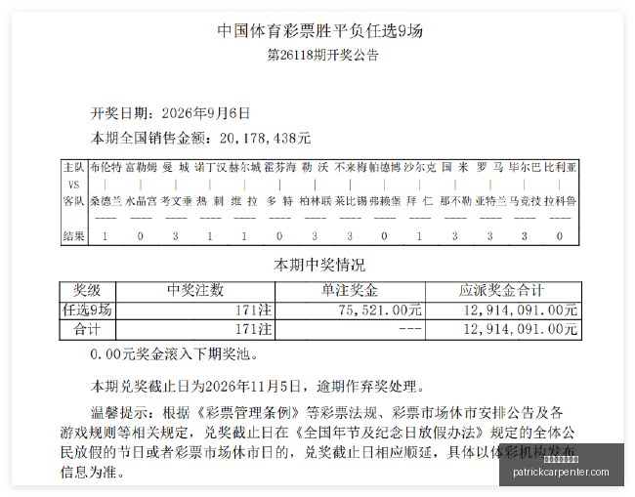
Task: Select away team 水晶宫
Action: (x=141, y=201)
